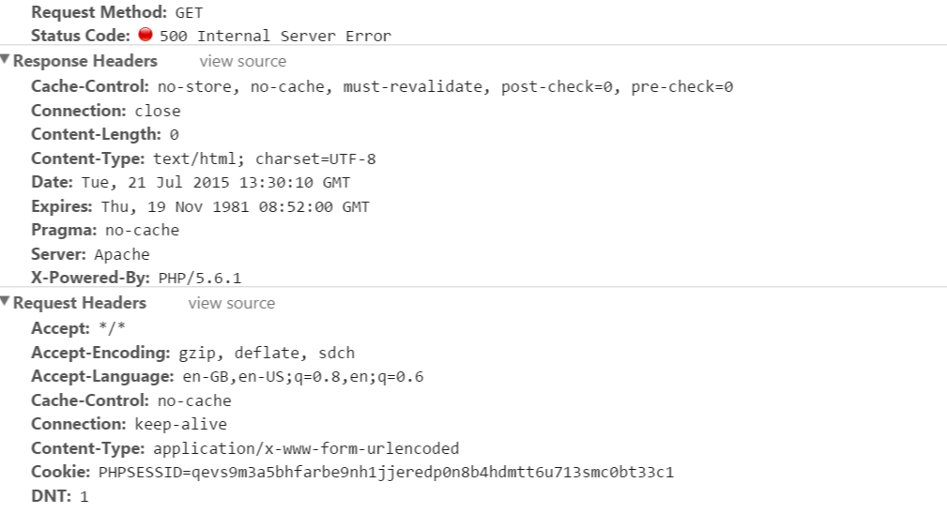
Task: Click view source beside Response Headers
Action: click(x=242, y=62)
